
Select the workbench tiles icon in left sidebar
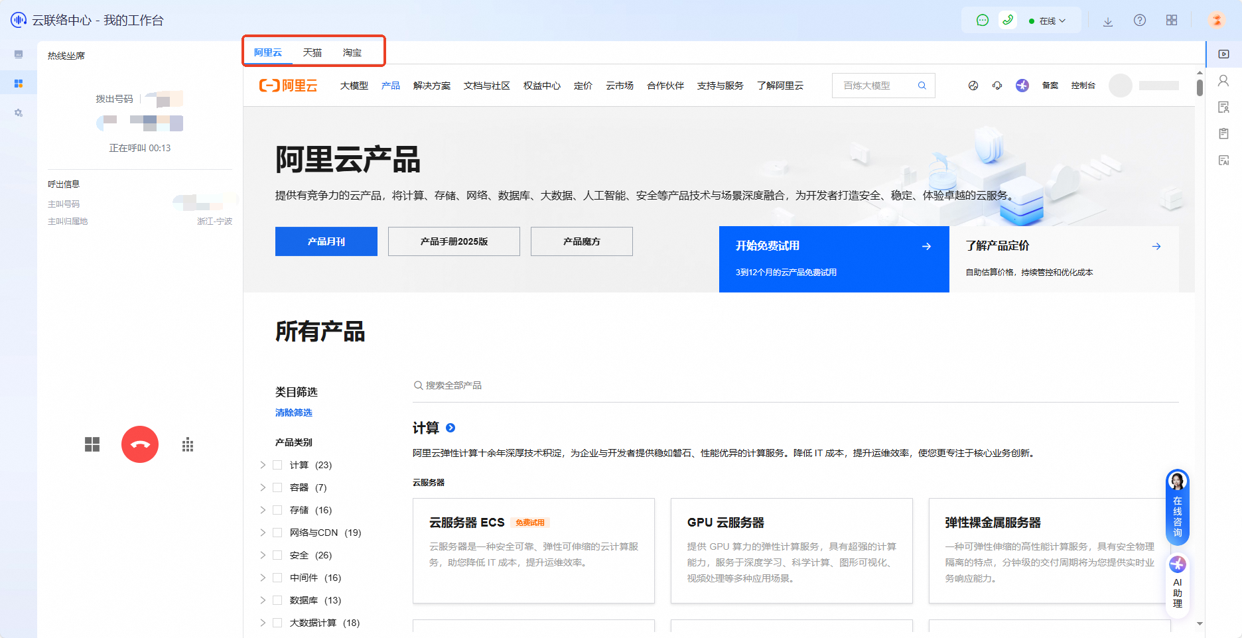point(19,84)
